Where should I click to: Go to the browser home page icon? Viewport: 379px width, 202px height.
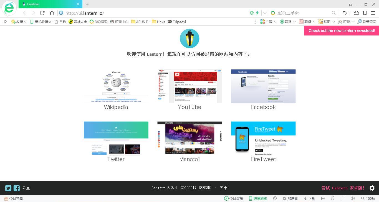(52, 13)
